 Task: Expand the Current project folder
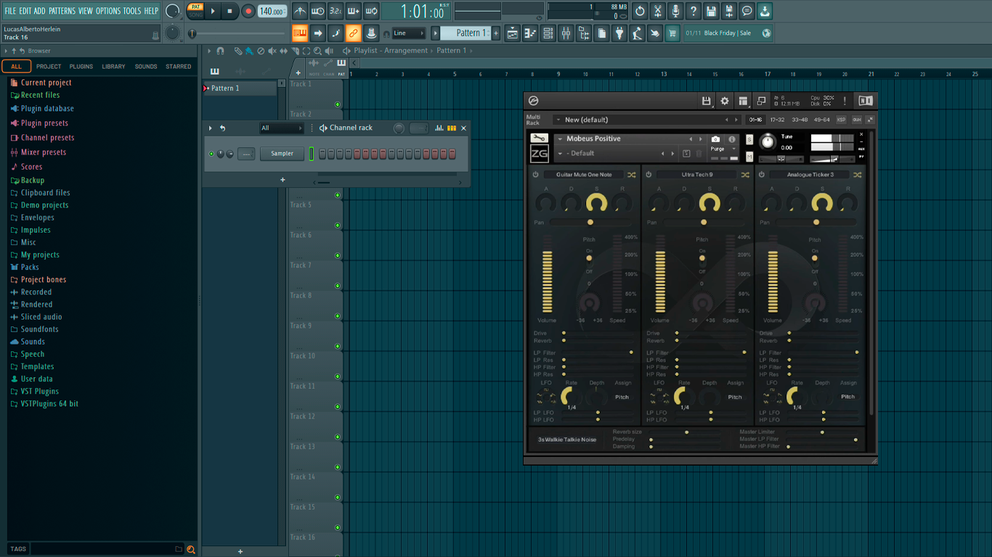pos(41,83)
